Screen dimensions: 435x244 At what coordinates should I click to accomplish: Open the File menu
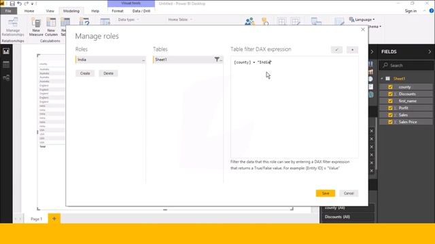pyautogui.click(x=8, y=11)
